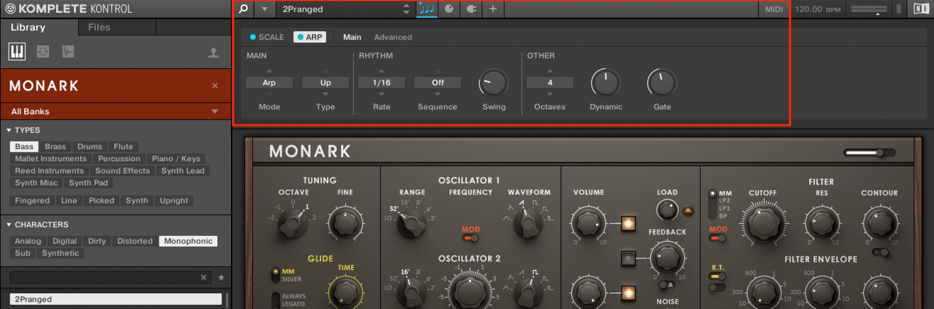
Task: Click the Glide MM/Silver switch
Action: pyautogui.click(x=275, y=275)
